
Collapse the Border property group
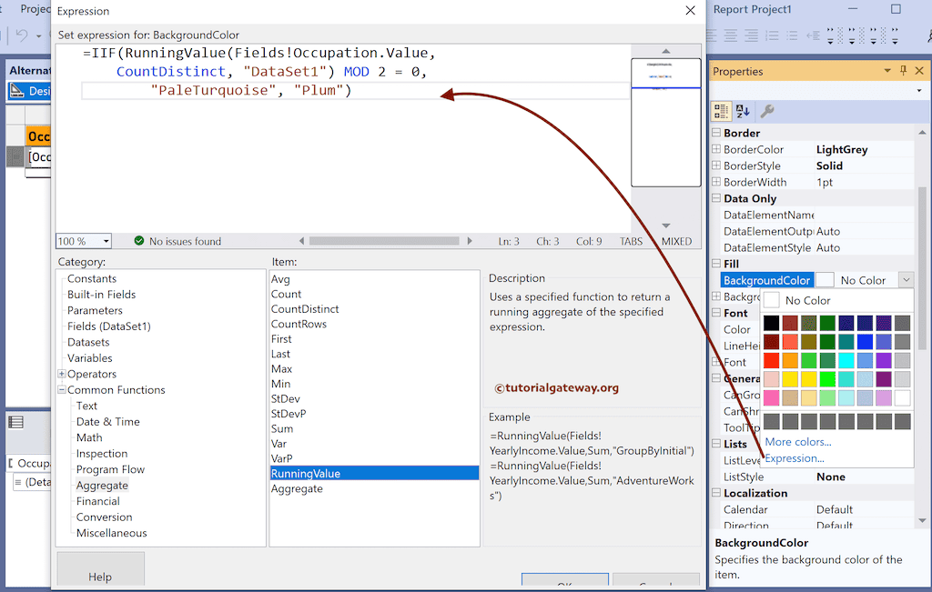click(x=716, y=134)
